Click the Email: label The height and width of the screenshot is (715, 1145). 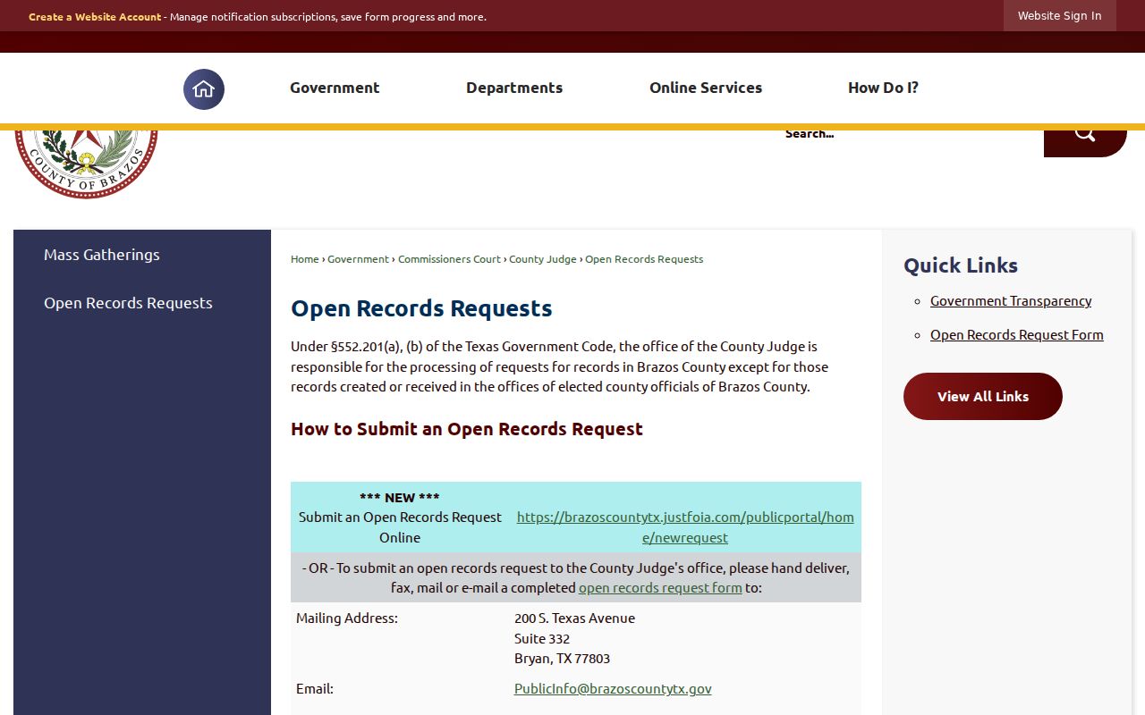315,689
